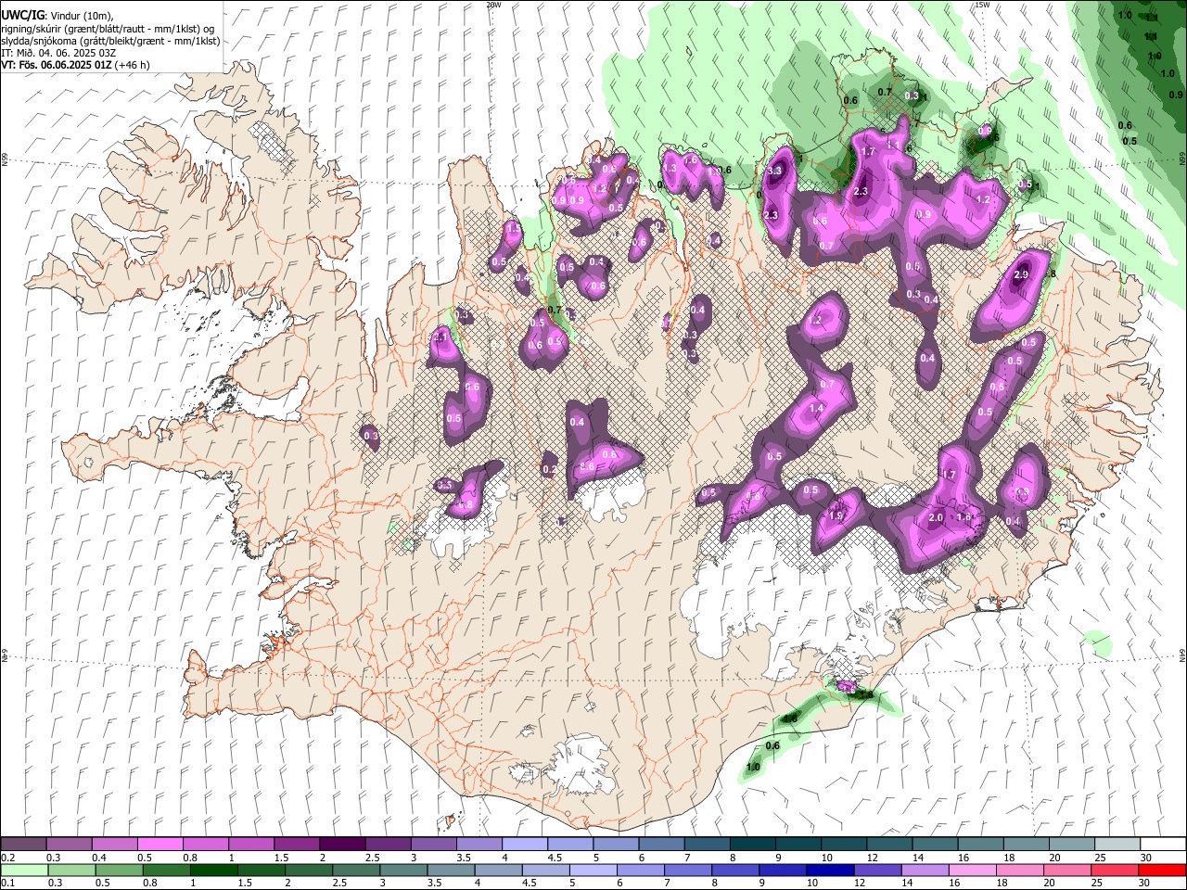Select bright pink 0.5 swatch in upper scale
Image resolution: width=1187 pixels, height=890 pixels.
(160, 845)
